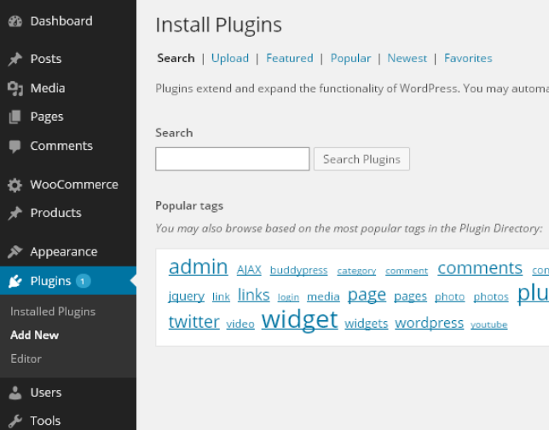Select the twitter tag link
Image resolution: width=549 pixels, height=430 pixels.
[x=194, y=322]
